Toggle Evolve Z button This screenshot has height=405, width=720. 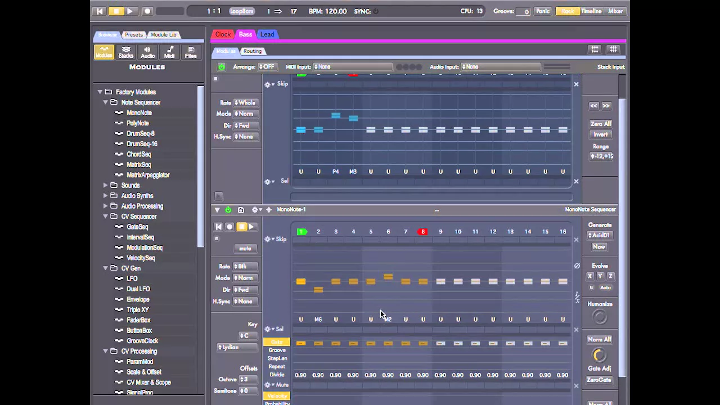[610, 276]
